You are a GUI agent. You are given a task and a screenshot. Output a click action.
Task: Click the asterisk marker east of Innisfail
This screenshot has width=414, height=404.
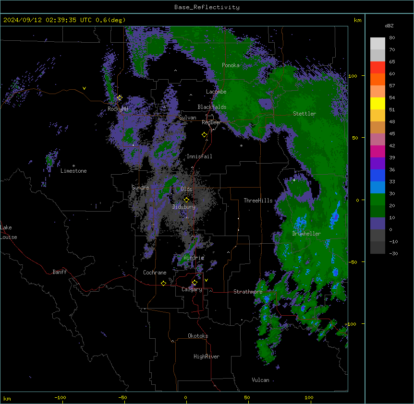point(241,145)
